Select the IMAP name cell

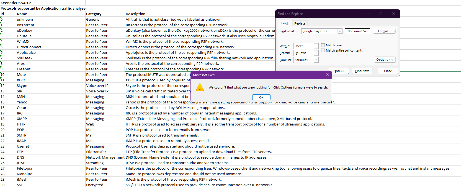[51, 141]
